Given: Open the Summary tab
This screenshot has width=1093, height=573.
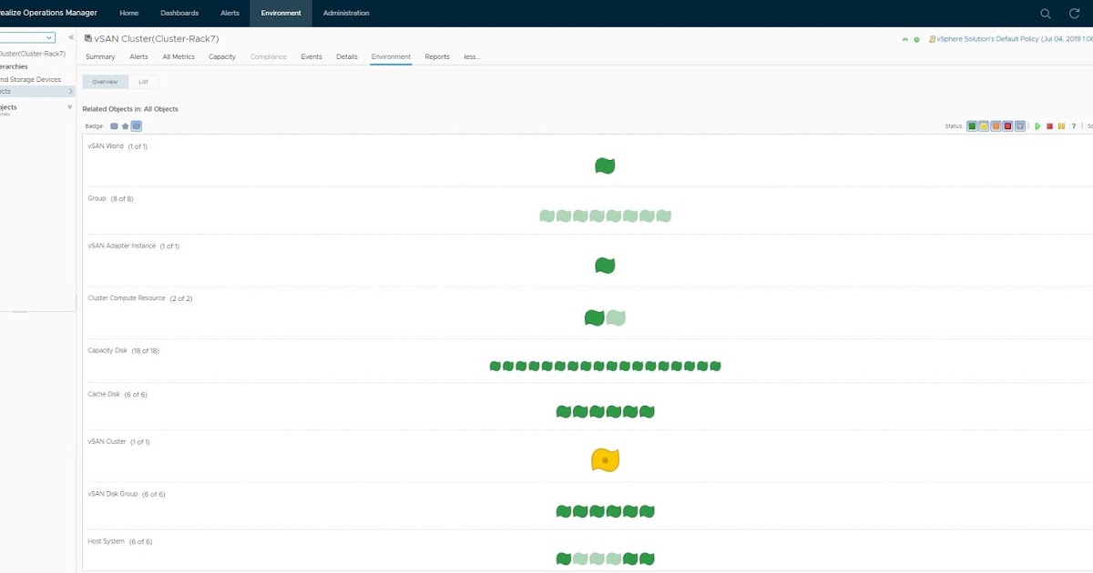Looking at the screenshot, I should 100,56.
